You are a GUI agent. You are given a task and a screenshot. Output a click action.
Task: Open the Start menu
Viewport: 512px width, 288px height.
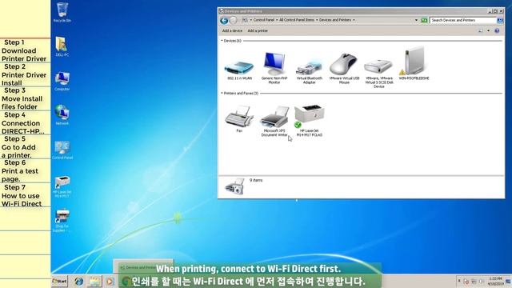tap(60, 281)
